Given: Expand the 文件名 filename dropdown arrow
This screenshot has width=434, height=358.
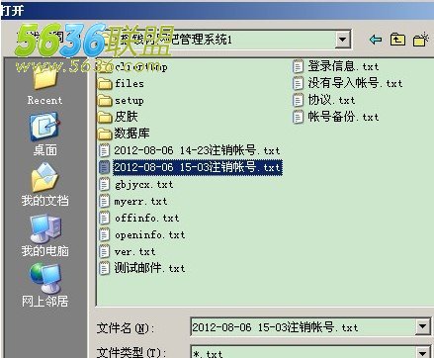Looking at the screenshot, I should pos(423,326).
